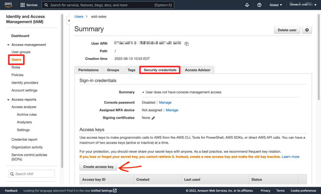Copy the User ARN using the copy icon
Viewport: 321px width, 194px height.
[186, 44]
